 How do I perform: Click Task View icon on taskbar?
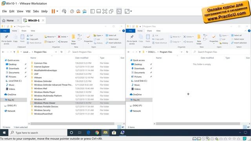80,133
